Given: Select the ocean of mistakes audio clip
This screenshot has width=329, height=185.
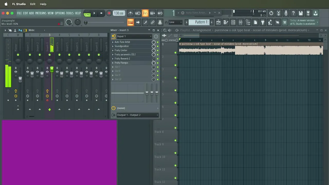Looking at the screenshot, I should tap(251, 49).
